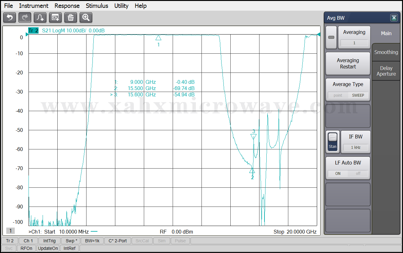The height and width of the screenshot is (253, 403).
Task: Click the Zoom magnifier icon
Action: pos(86,18)
